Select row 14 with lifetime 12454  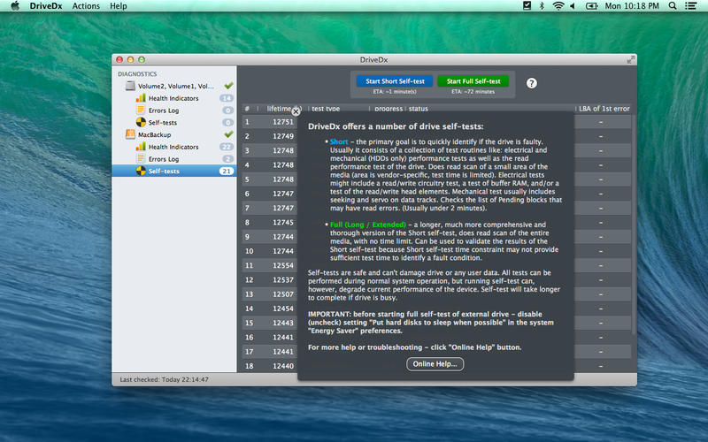[270, 309]
